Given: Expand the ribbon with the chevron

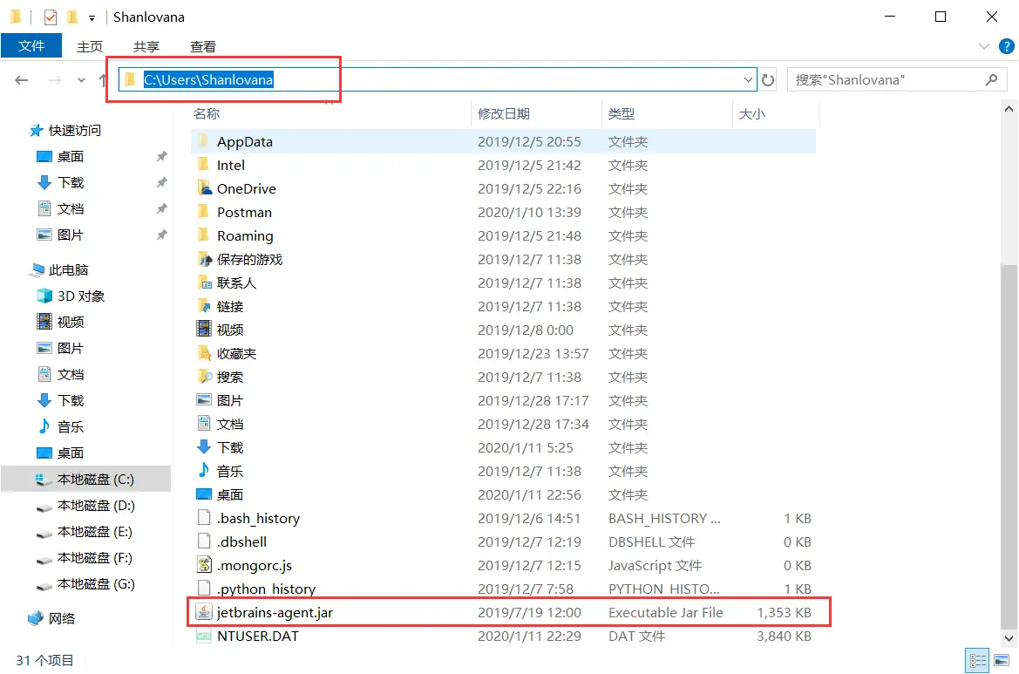Looking at the screenshot, I should point(984,46).
